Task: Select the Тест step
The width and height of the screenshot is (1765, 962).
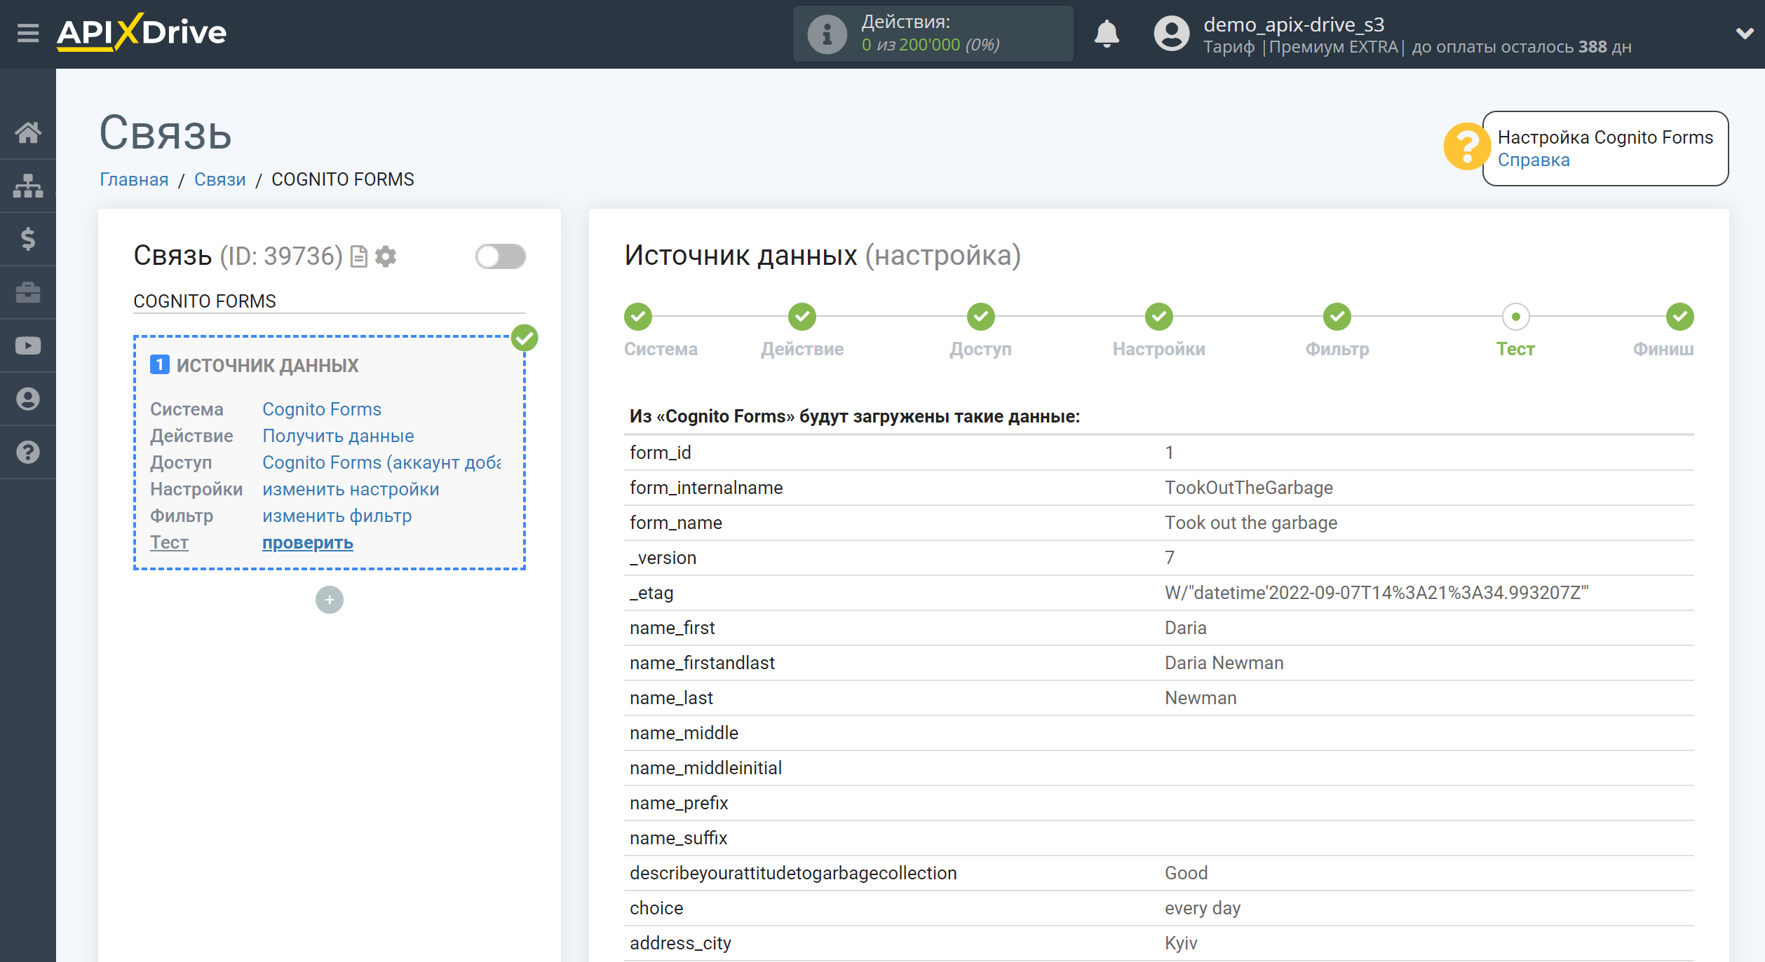Action: (1515, 317)
